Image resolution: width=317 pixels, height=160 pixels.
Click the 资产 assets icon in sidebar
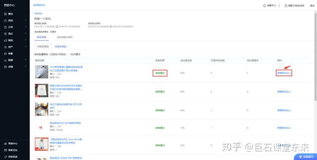[x=5, y=47]
